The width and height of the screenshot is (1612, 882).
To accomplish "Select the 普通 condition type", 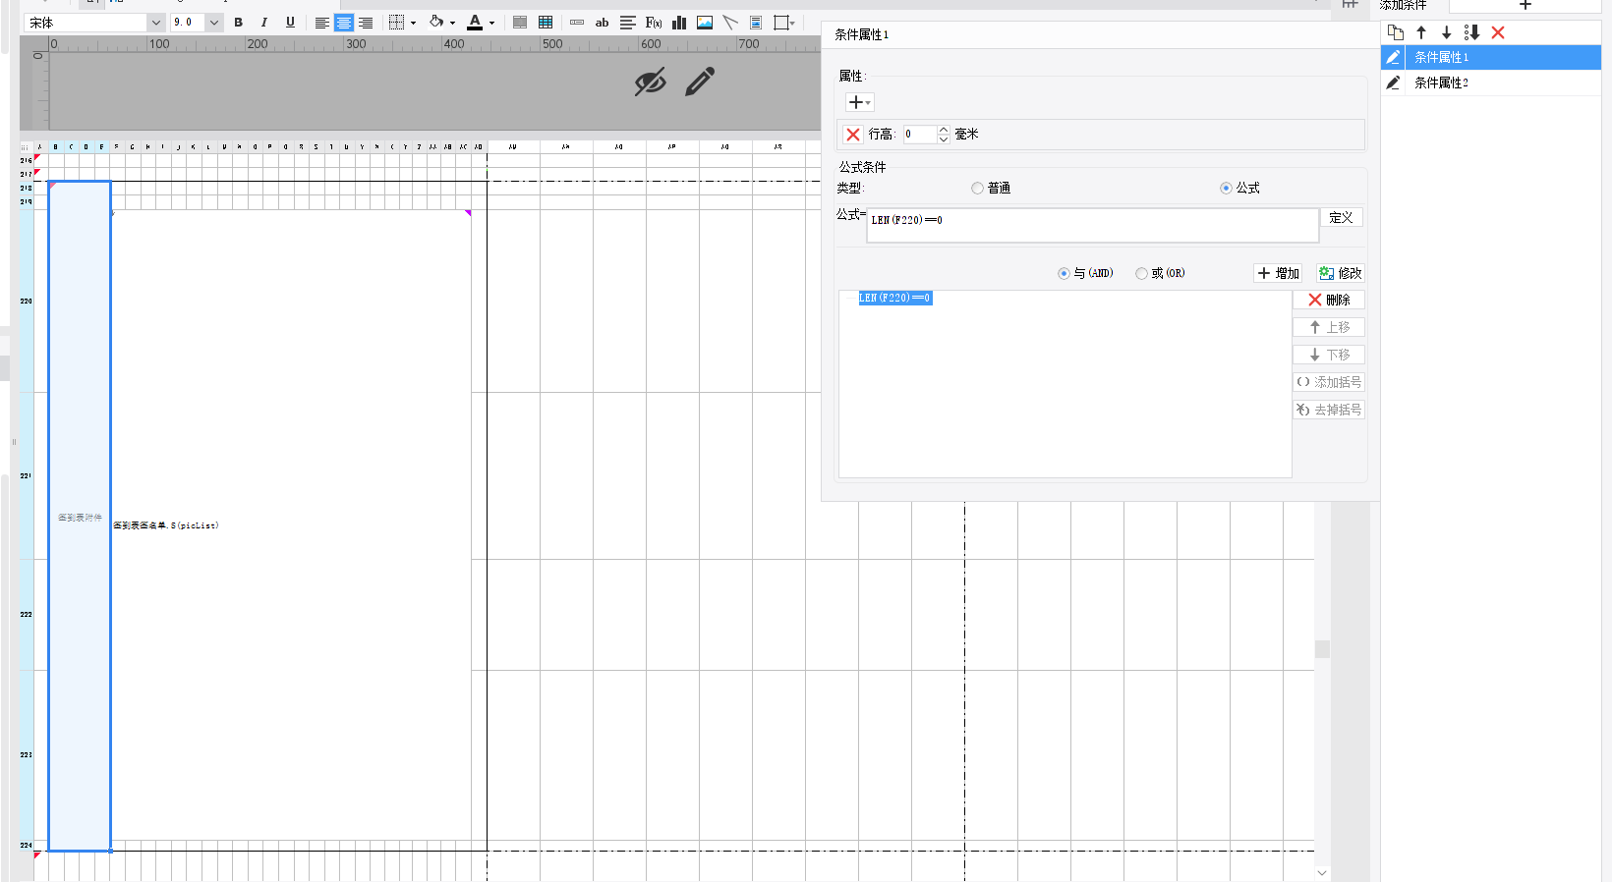I will (x=991, y=188).
